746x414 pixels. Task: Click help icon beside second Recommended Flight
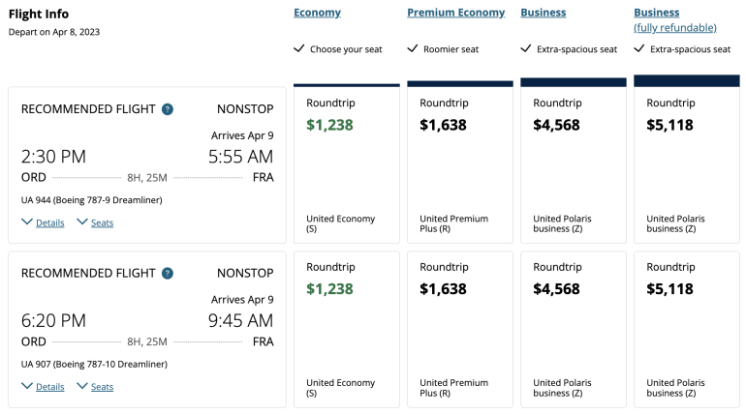coord(168,274)
